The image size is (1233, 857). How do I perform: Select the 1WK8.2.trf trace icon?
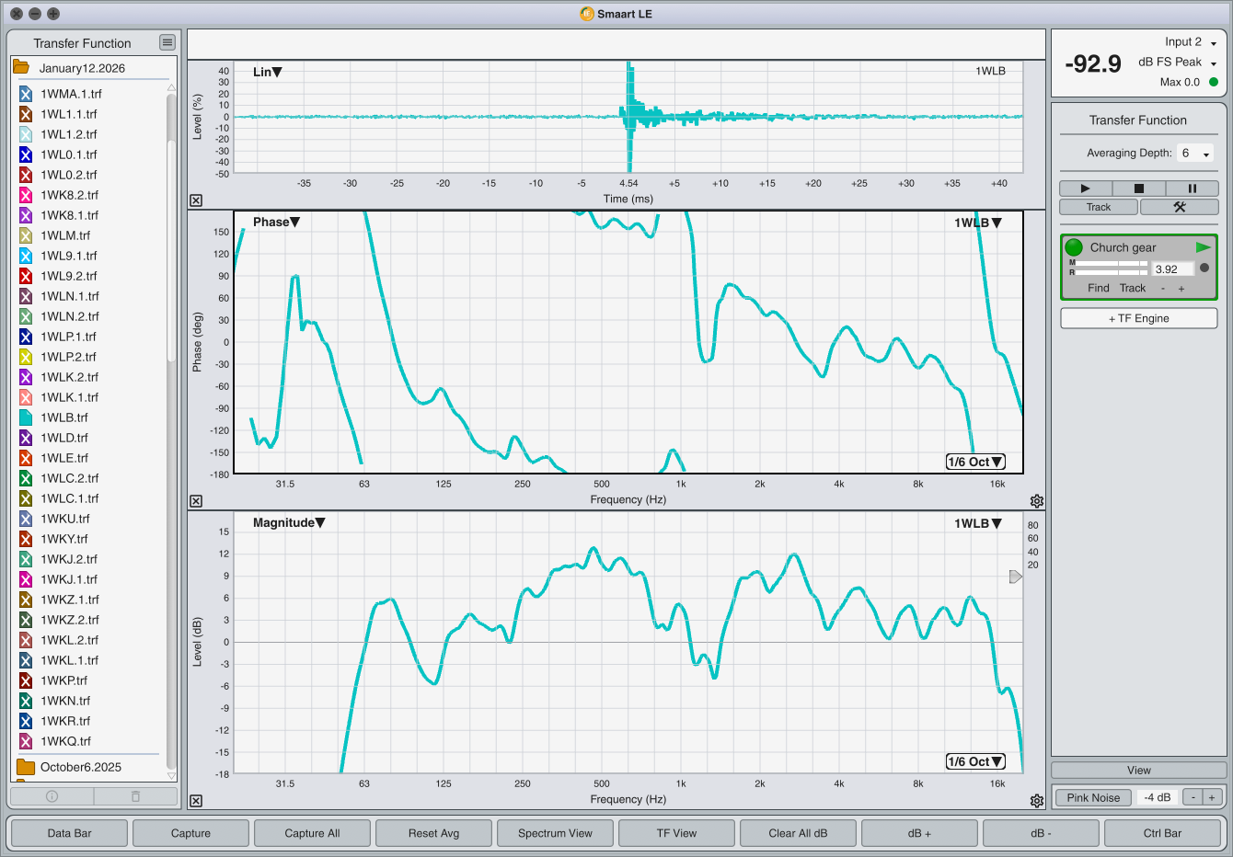pyautogui.click(x=26, y=195)
